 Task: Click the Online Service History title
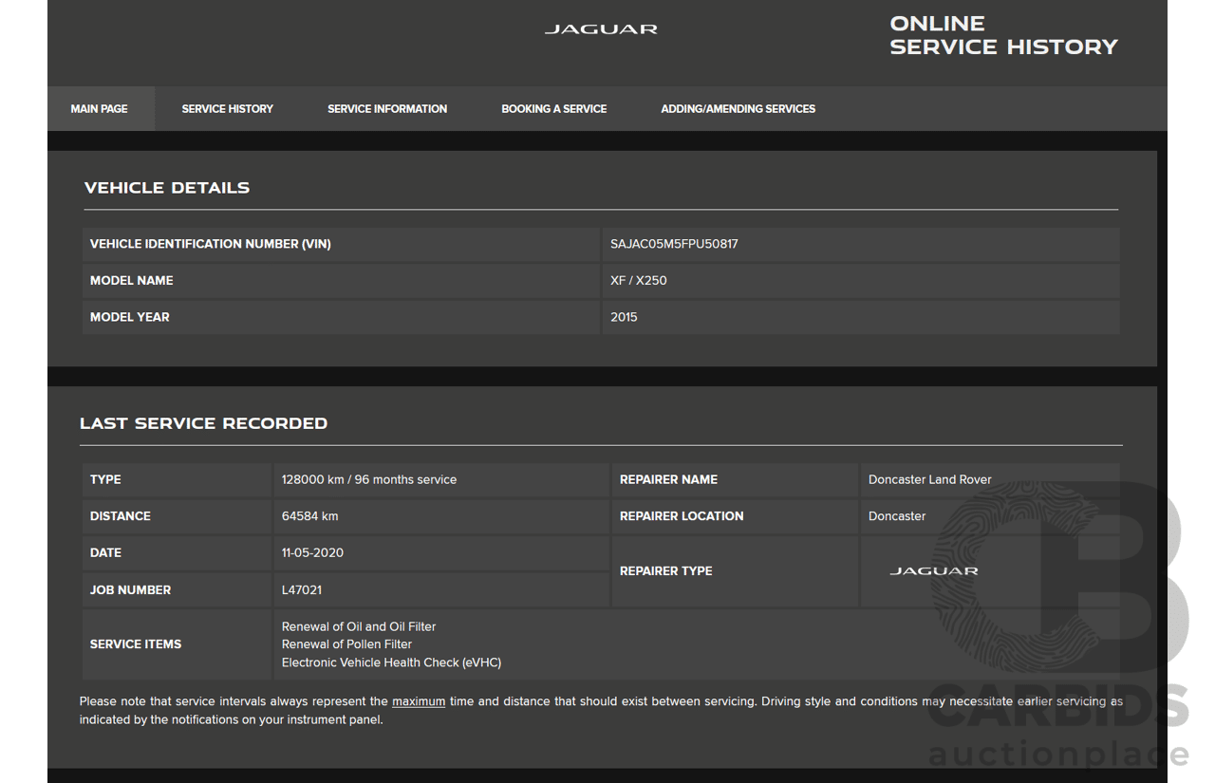(1003, 35)
